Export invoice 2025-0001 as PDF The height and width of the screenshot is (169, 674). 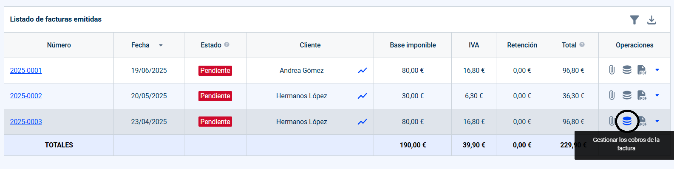click(642, 70)
